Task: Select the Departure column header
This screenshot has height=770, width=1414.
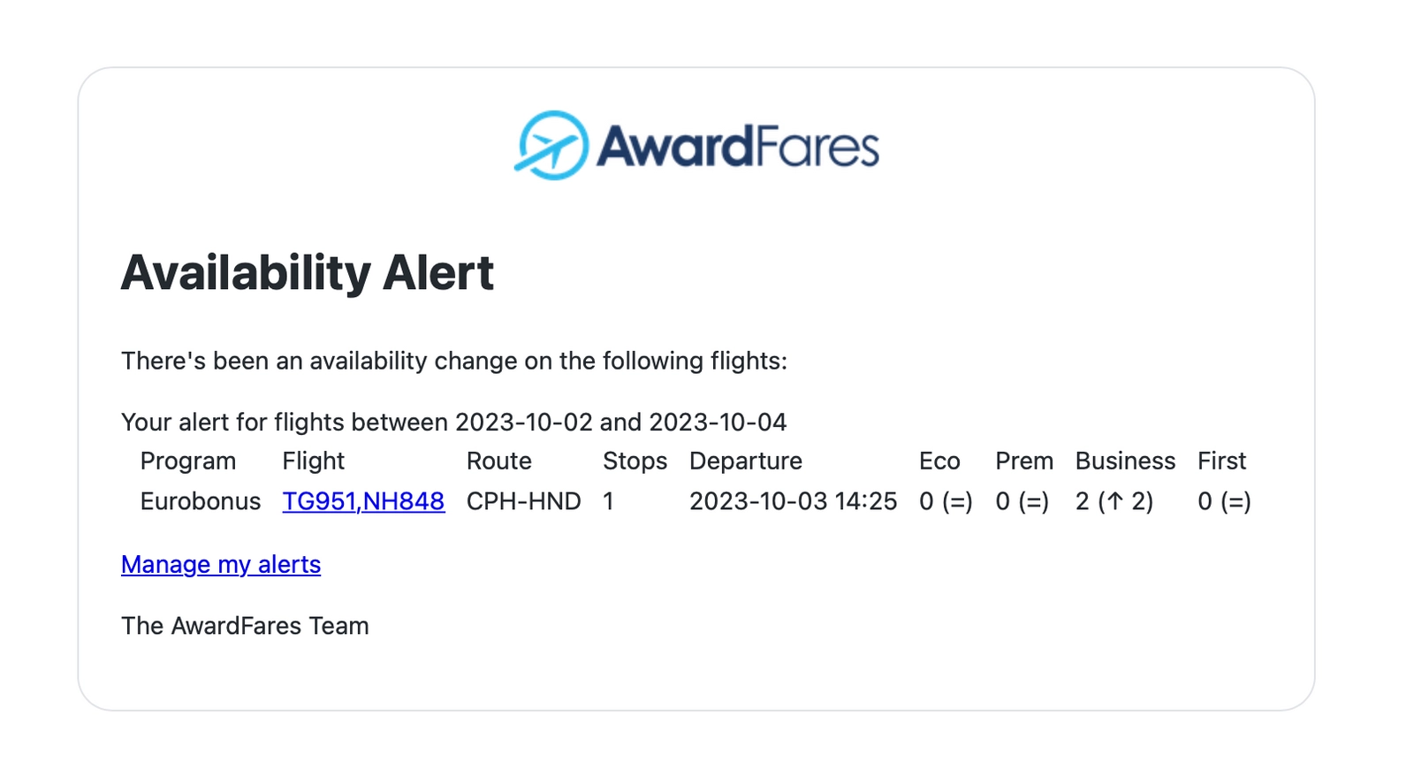Action: click(746, 461)
